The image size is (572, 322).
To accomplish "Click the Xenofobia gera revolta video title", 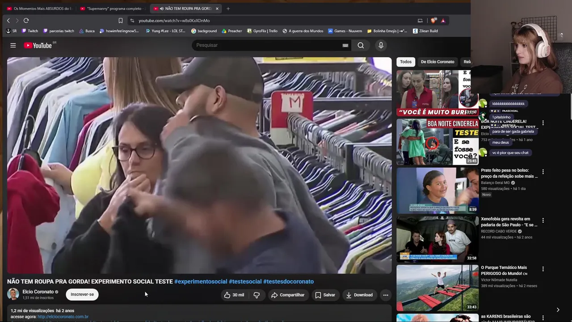I will pos(509,222).
